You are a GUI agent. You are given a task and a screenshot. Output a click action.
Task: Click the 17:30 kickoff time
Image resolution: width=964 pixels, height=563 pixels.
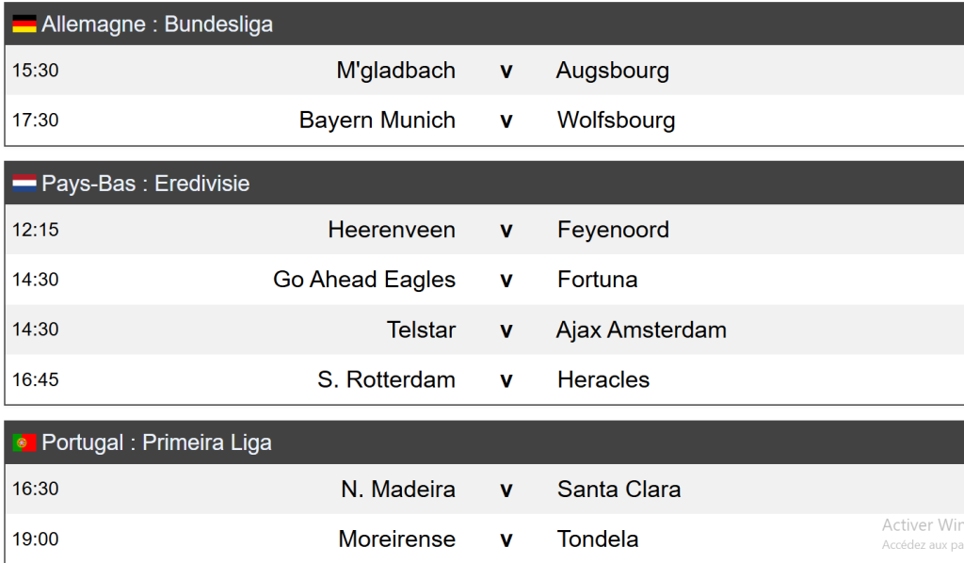pos(36,121)
